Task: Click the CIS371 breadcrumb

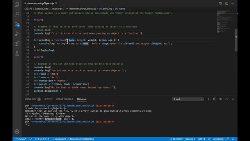Action: point(28,9)
